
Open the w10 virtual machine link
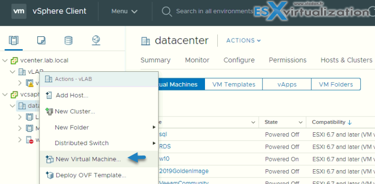click(164, 159)
